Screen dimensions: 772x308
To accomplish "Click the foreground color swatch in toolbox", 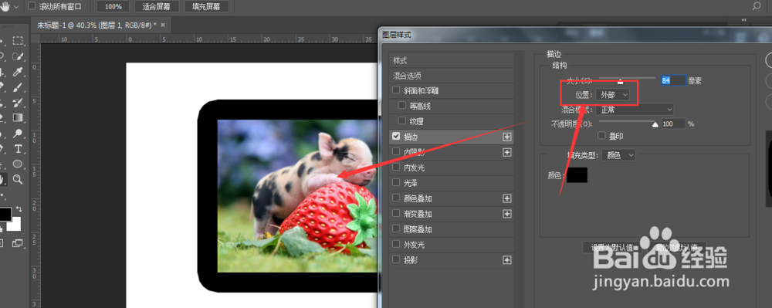I will [x=5, y=215].
